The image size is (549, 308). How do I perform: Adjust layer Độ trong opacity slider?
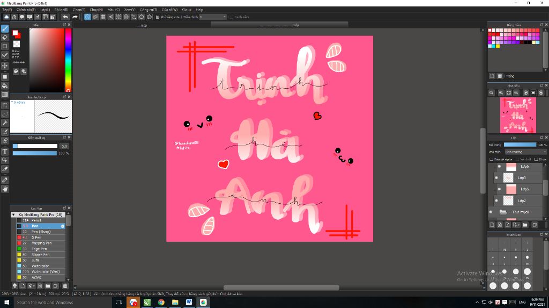pos(520,144)
